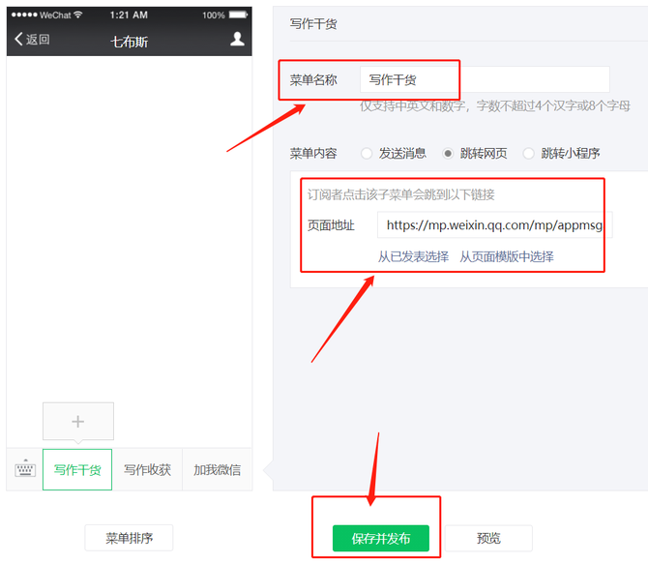The width and height of the screenshot is (648, 563).
Task: Click the 七布斯 account title
Action: pos(129,42)
